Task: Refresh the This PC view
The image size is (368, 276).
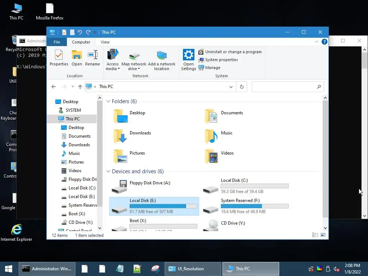Action: coord(242,87)
